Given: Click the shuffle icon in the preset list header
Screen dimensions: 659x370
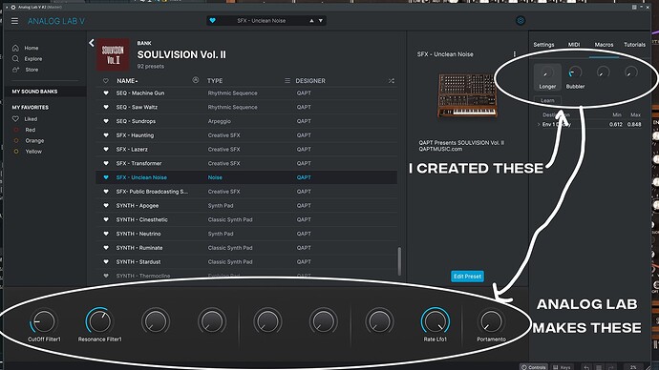Looking at the screenshot, I should coord(392,80).
